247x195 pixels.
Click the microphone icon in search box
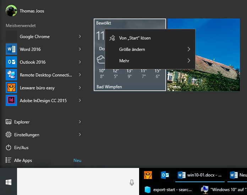click(132, 183)
